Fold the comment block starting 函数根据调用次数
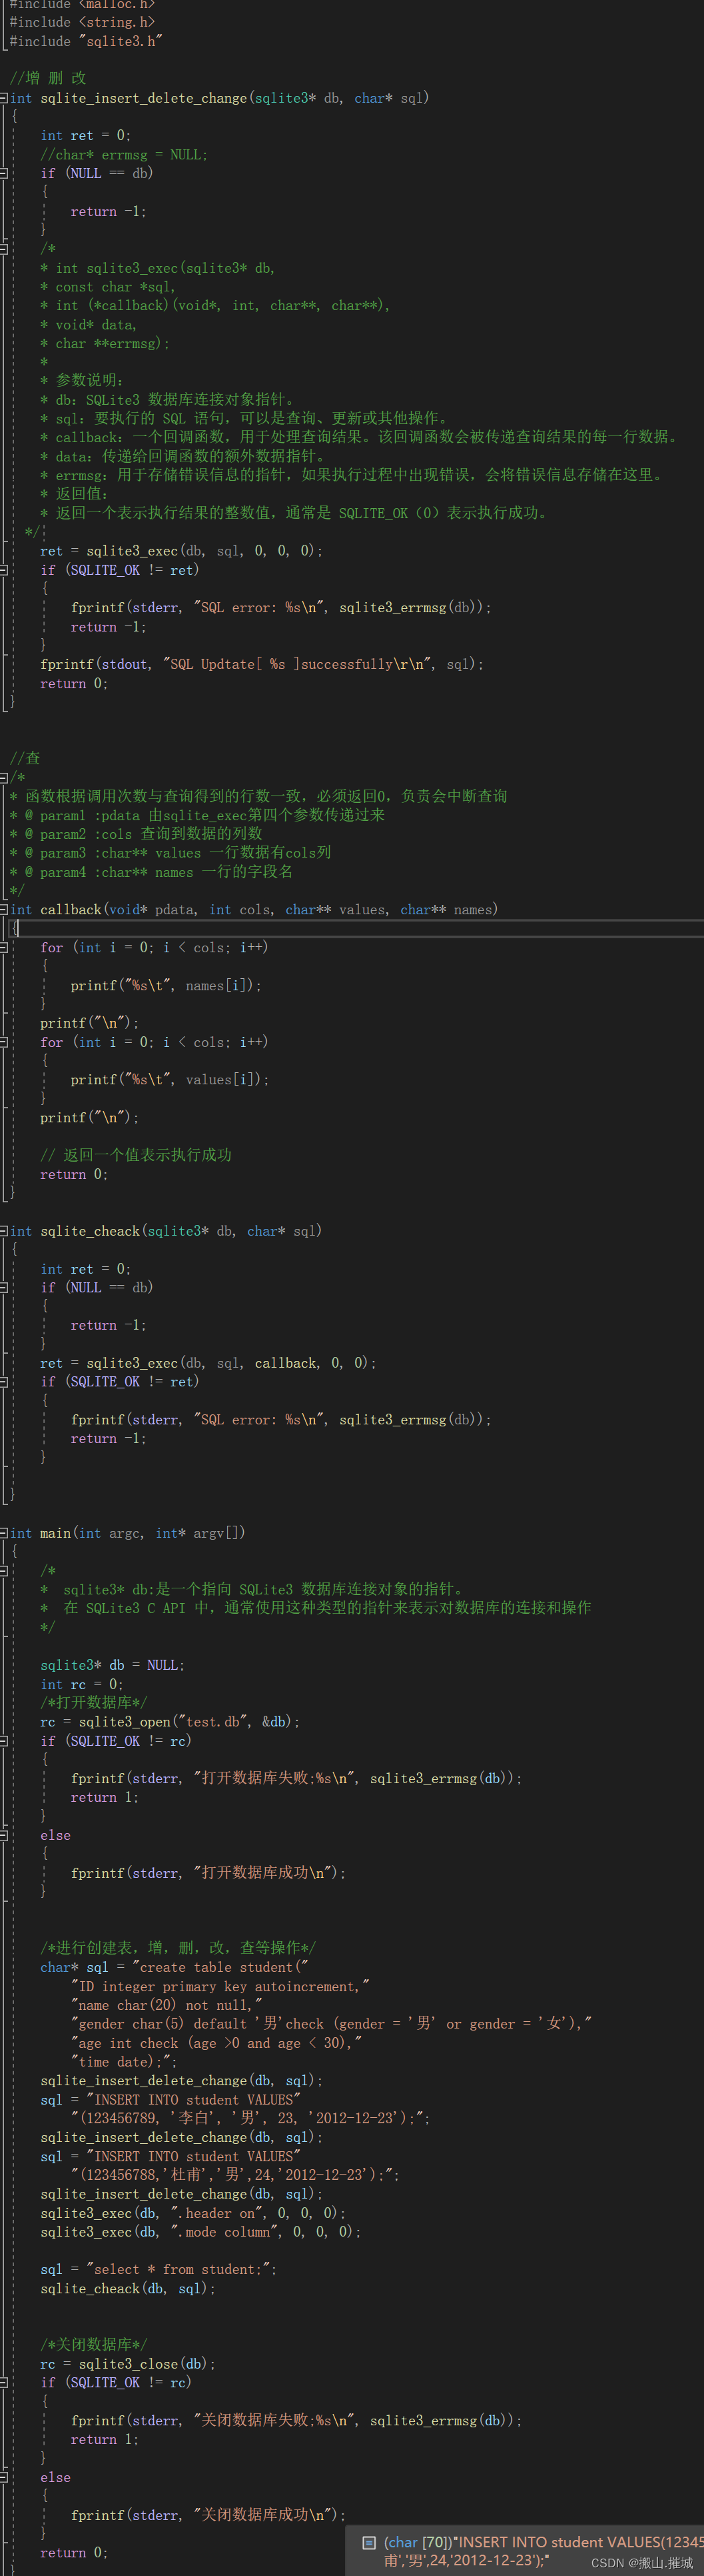Viewport: 704px width, 2576px height. coord(4,777)
